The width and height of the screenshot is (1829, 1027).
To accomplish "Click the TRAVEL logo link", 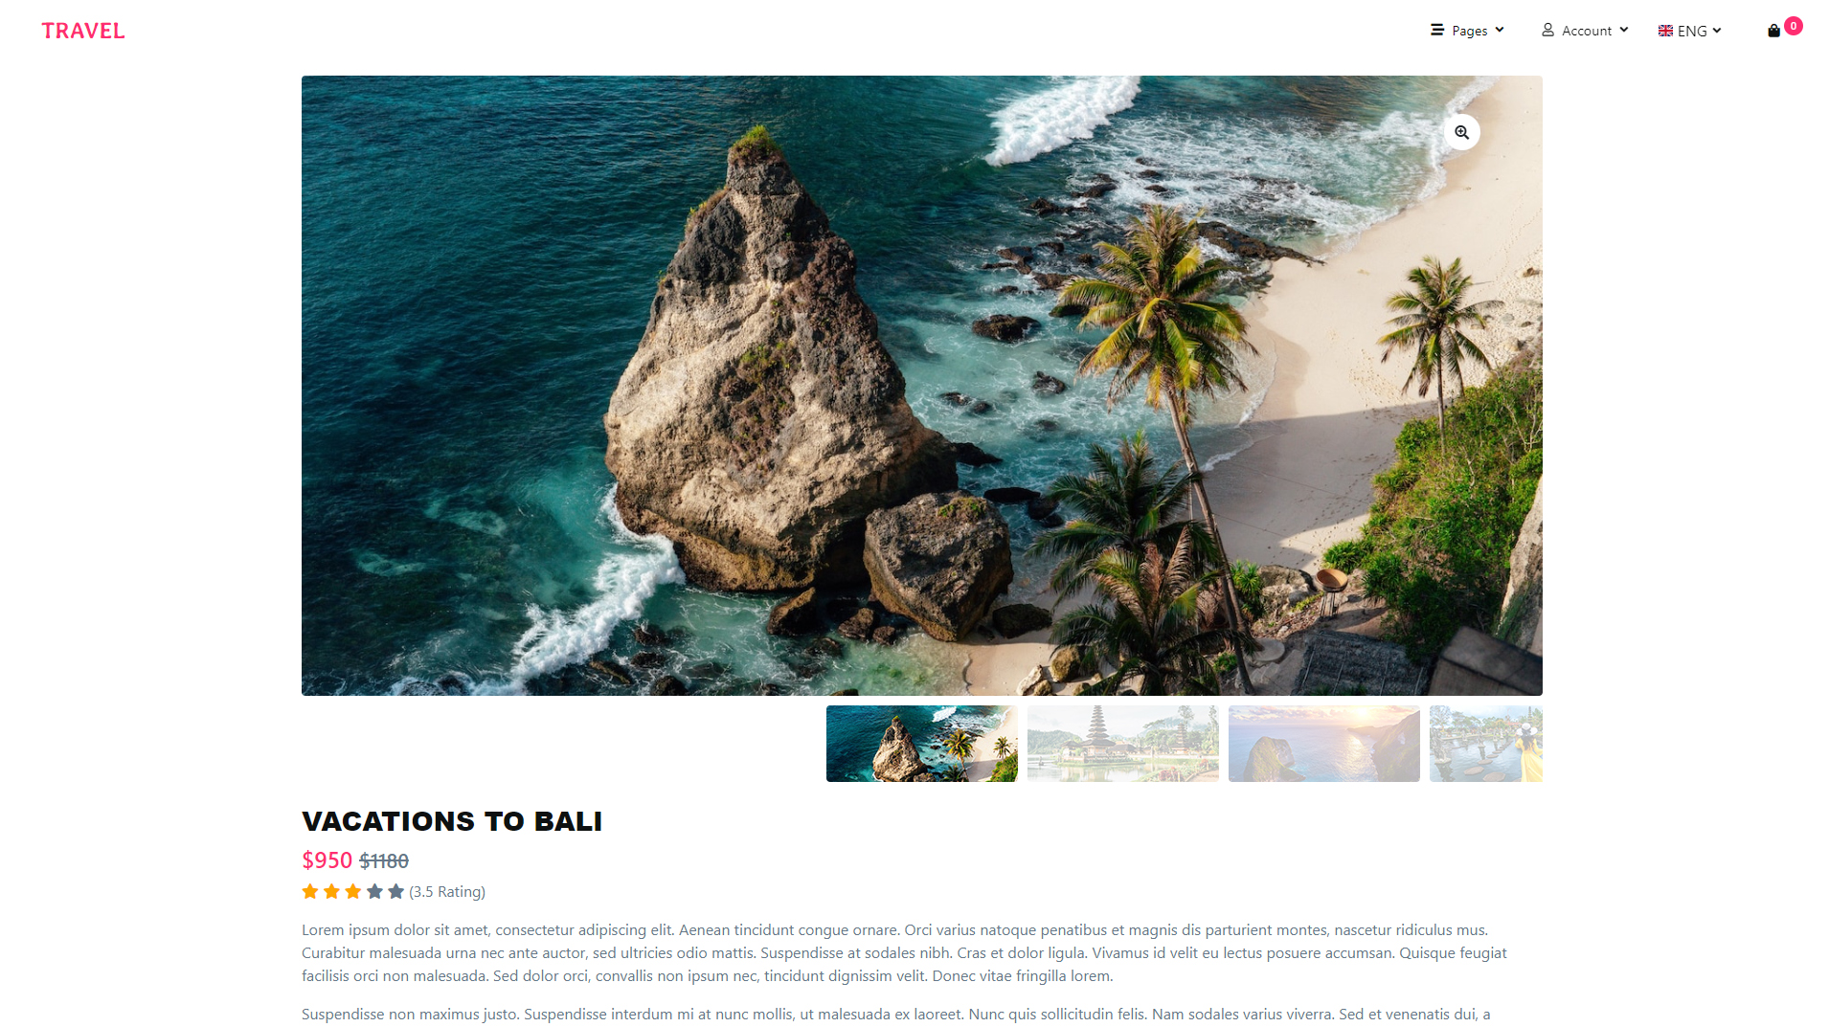I will coord(83,31).
